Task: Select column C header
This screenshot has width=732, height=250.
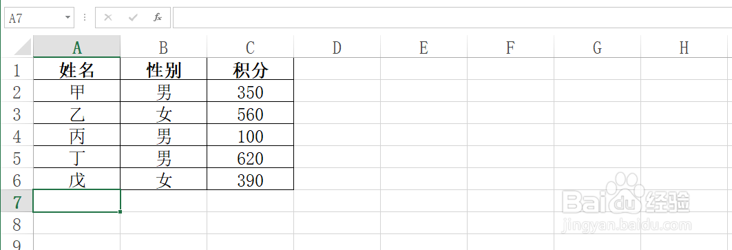Action: pos(251,48)
